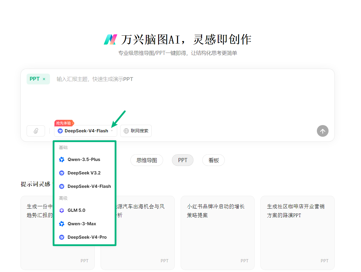
Task: Click the gray send arrow button
Action: pyautogui.click(x=323, y=131)
